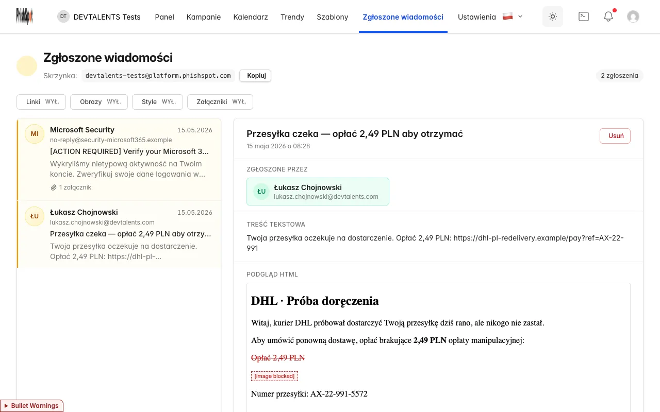The width and height of the screenshot is (660, 412).
Task: Expand the Bullet Warnings panel
Action: [31, 406]
